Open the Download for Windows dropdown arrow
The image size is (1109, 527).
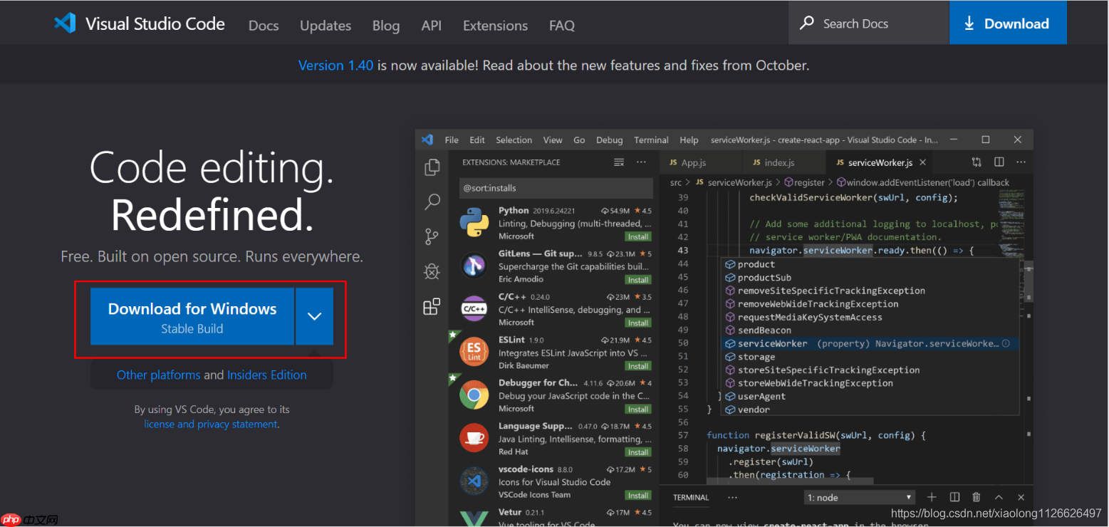(314, 318)
